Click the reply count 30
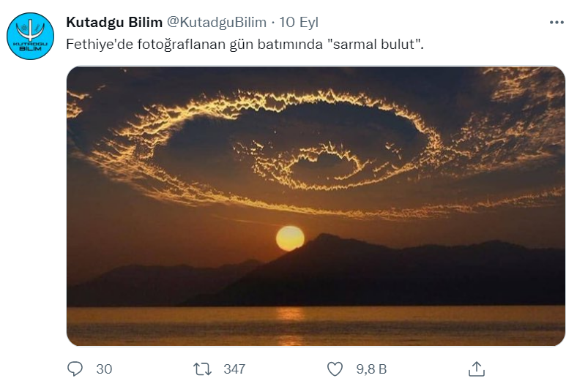This screenshot has height=389, width=577. tap(104, 369)
